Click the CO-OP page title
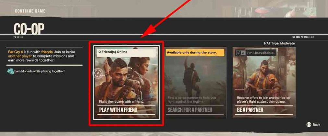 click(x=29, y=28)
